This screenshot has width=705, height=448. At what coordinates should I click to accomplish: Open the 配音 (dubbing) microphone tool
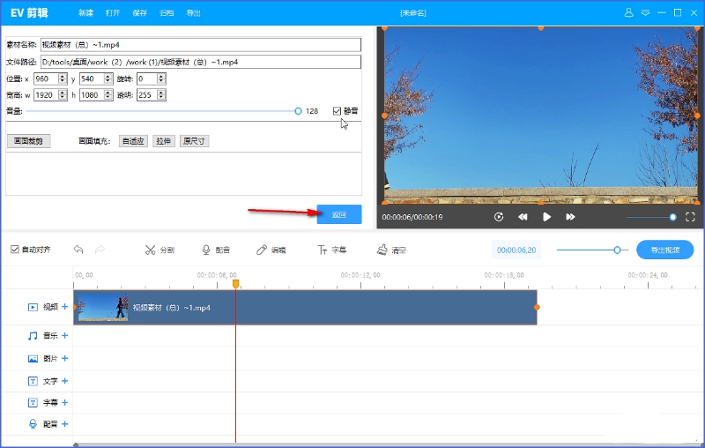(215, 250)
